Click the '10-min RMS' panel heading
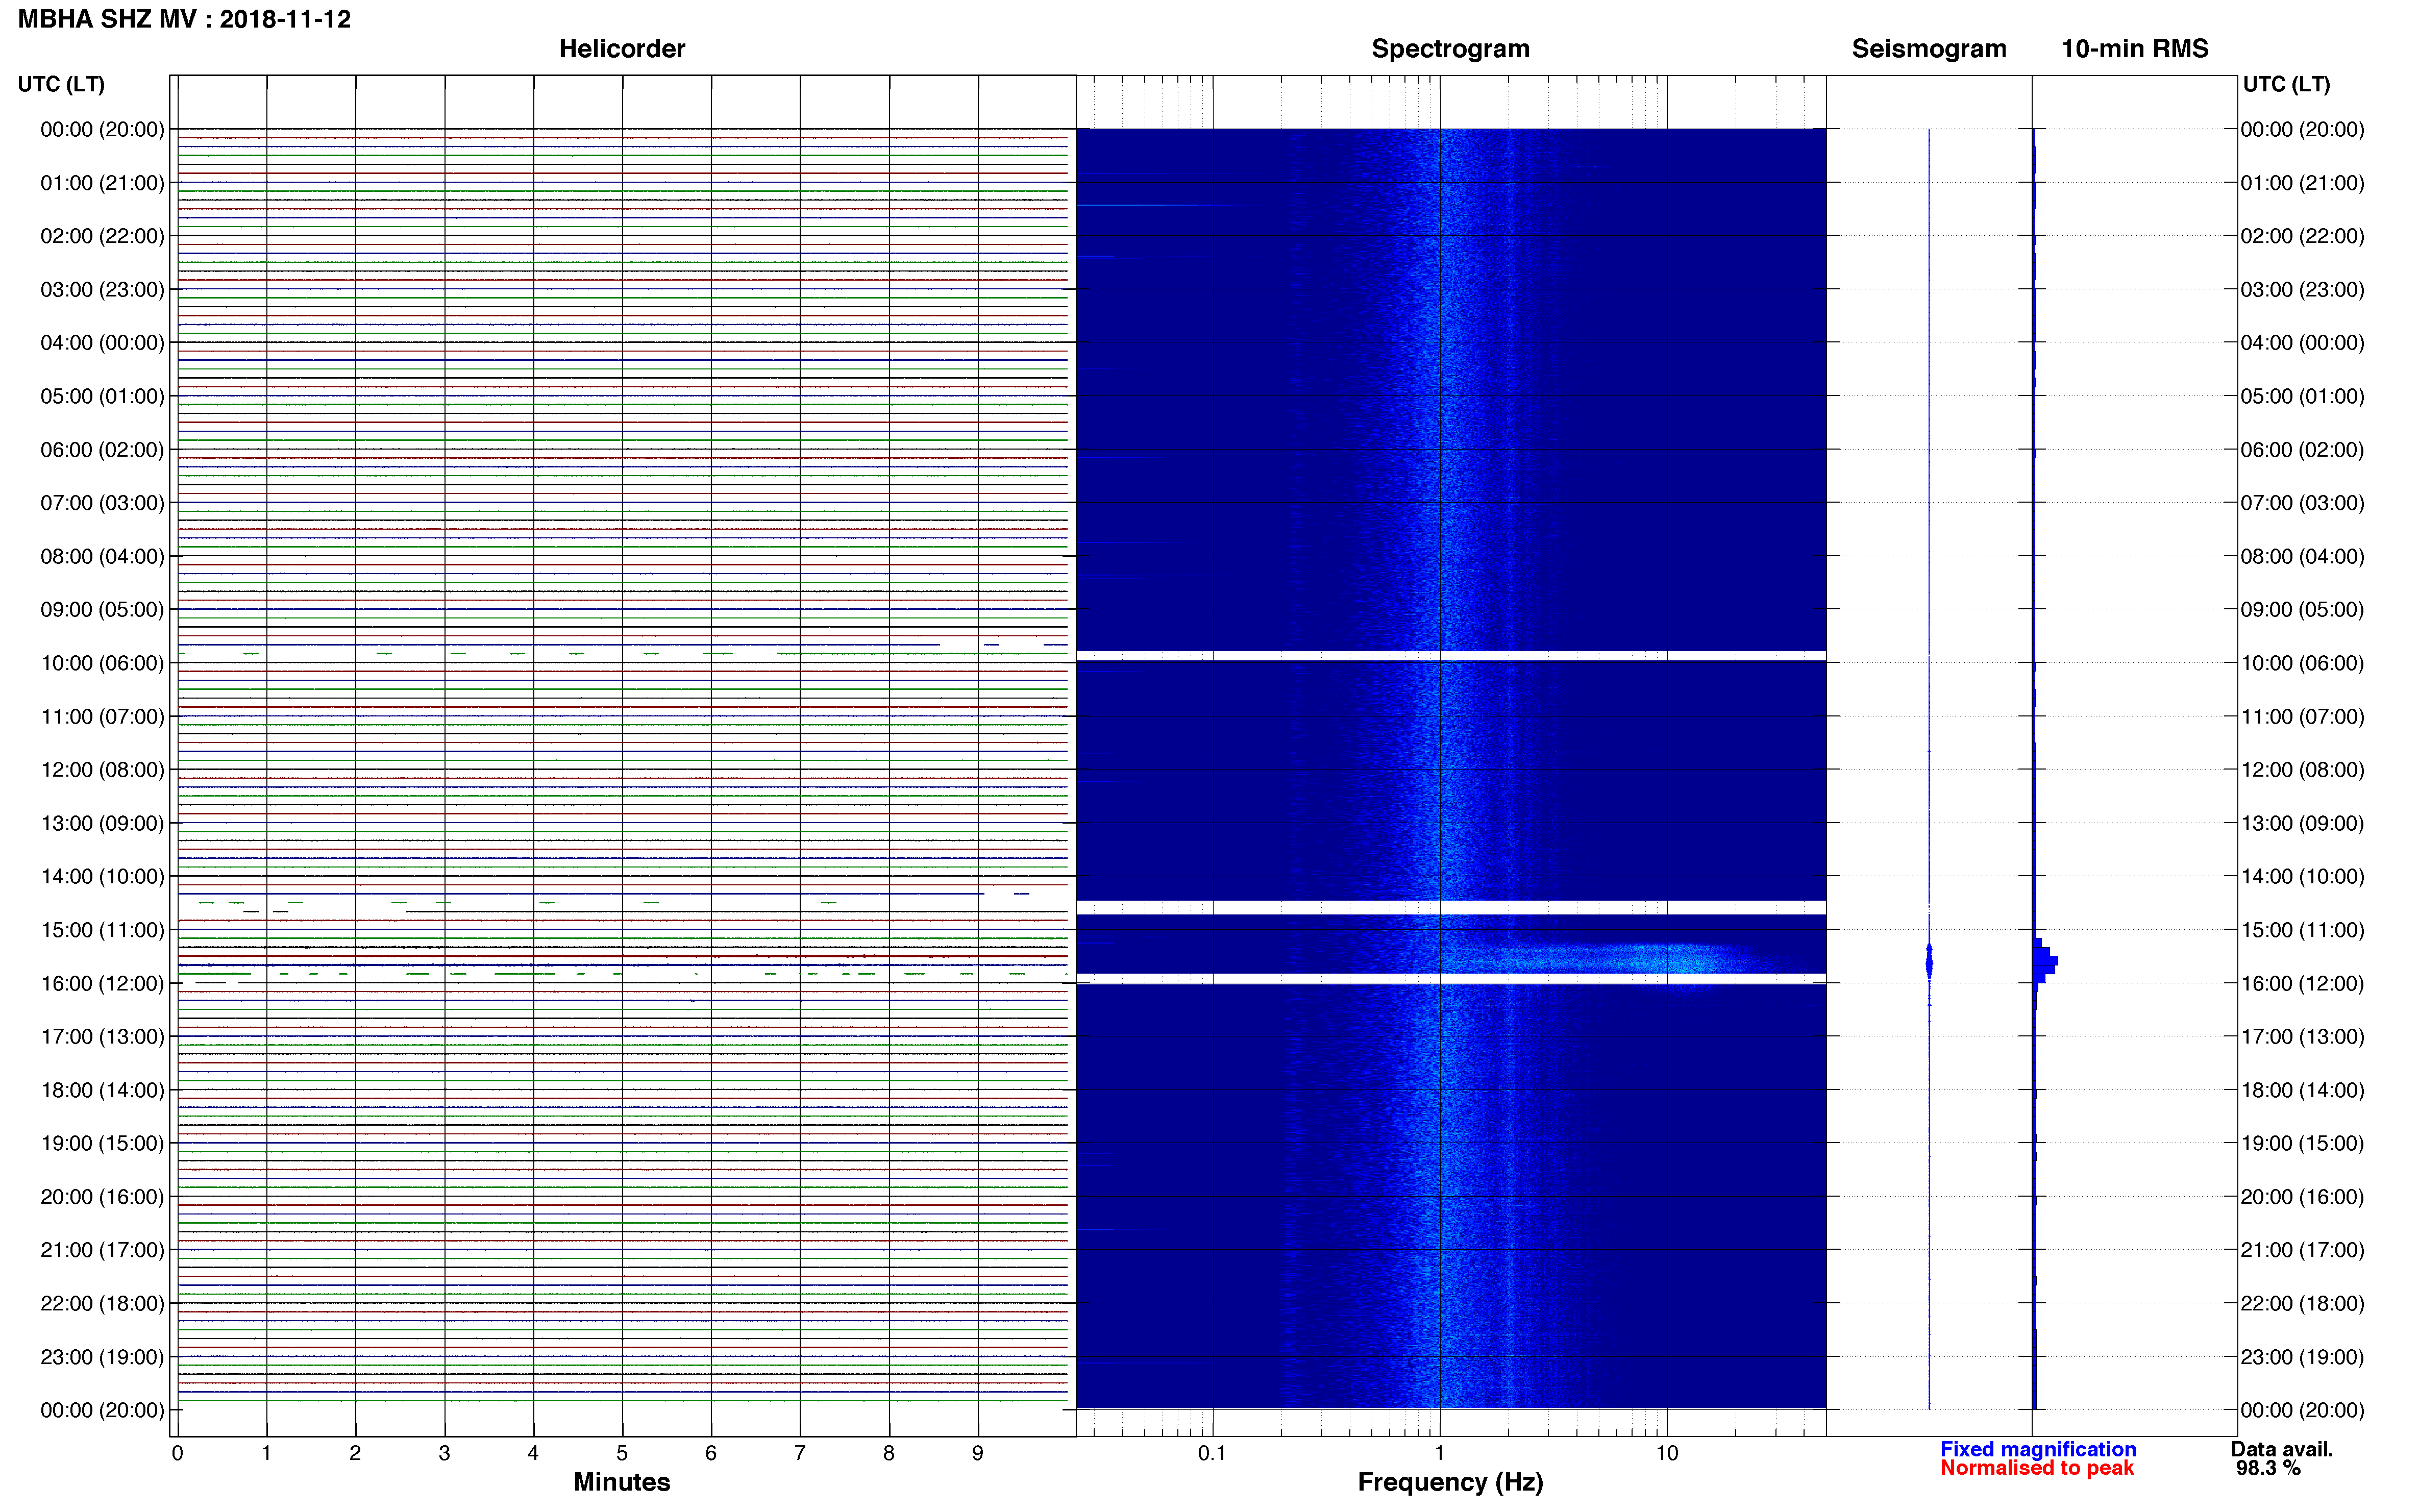Screen dimensions: 2419x1512 (2134, 49)
